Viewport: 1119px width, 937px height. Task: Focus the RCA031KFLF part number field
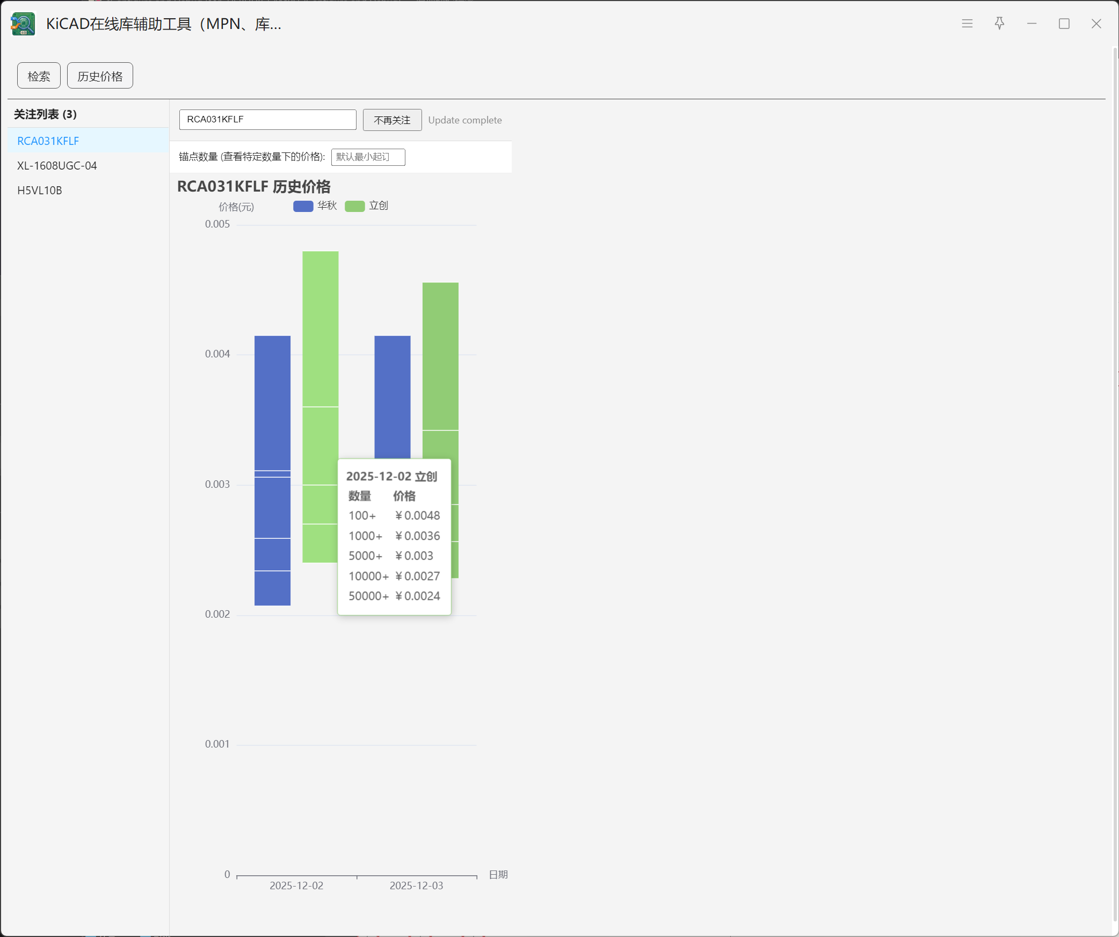(267, 120)
